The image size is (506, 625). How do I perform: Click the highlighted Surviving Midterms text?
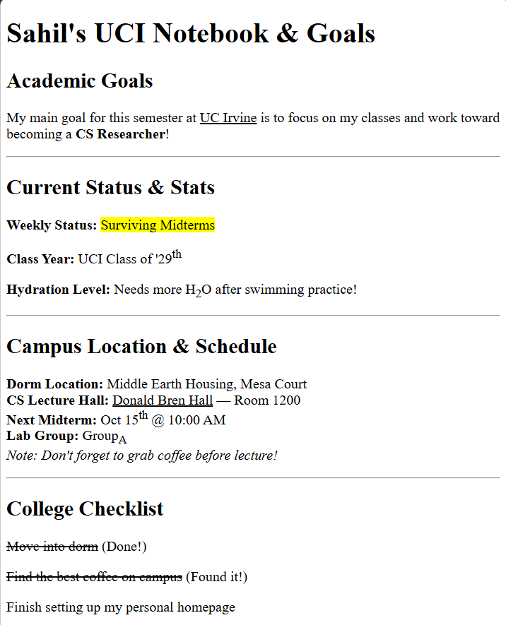point(158,225)
